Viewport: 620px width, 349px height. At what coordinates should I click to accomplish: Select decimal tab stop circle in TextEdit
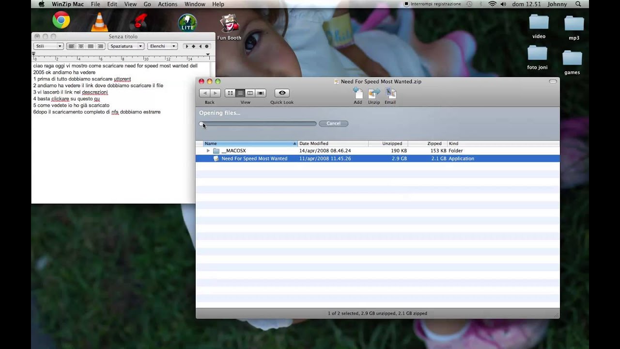(x=207, y=46)
